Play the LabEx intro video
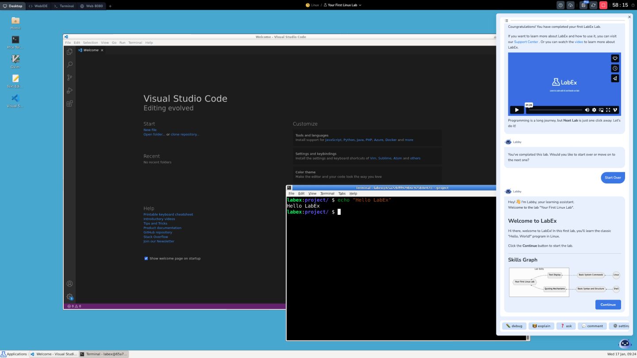Screen dimensions: 637x358 pos(516,110)
